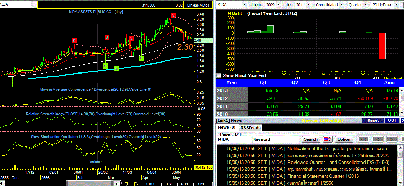Click the Relative Strength Index indicator title
Viewport: 404px width, 186px height.
[x=96, y=114]
